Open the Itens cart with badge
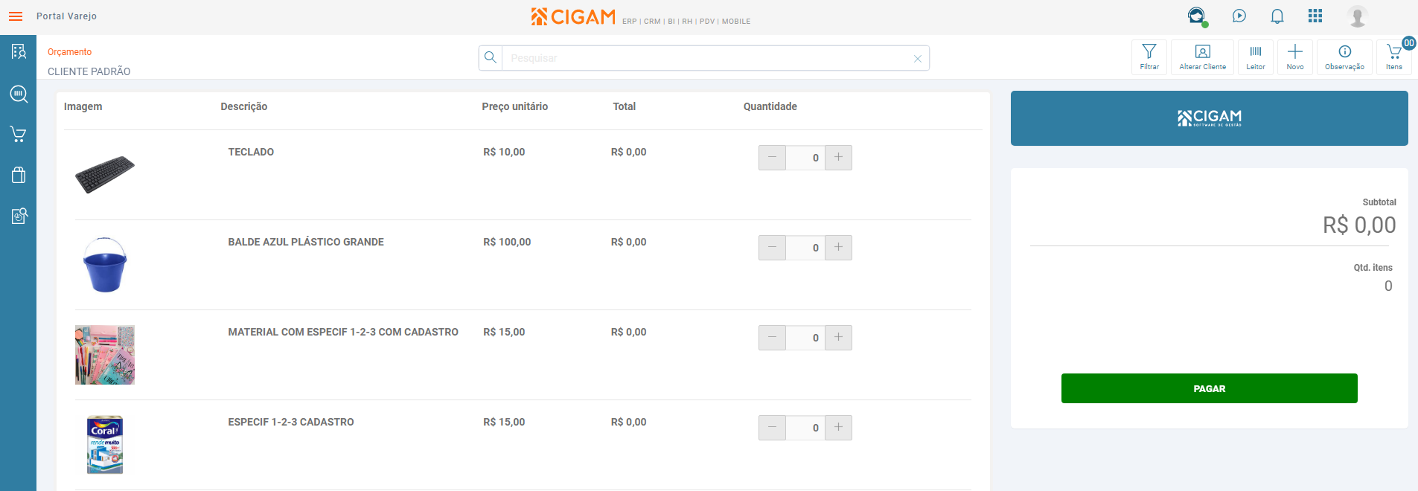Viewport: 1418px width, 491px height. point(1394,57)
